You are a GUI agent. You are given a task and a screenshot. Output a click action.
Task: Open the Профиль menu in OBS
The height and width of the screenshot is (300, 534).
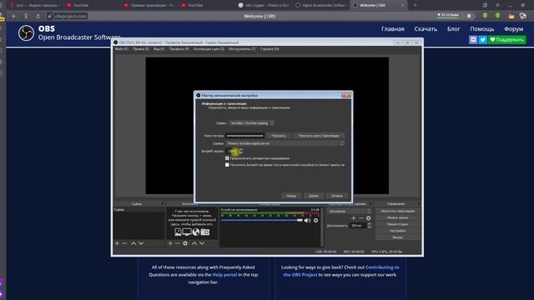(x=179, y=49)
